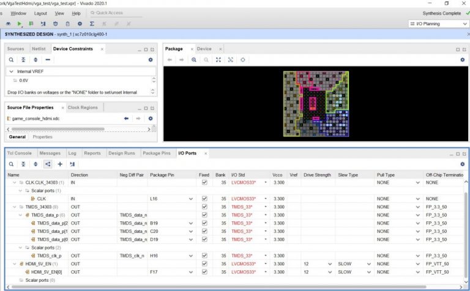Screen dimensions: 470x291
Task: Open Package view settings gear
Action: coord(462,59)
